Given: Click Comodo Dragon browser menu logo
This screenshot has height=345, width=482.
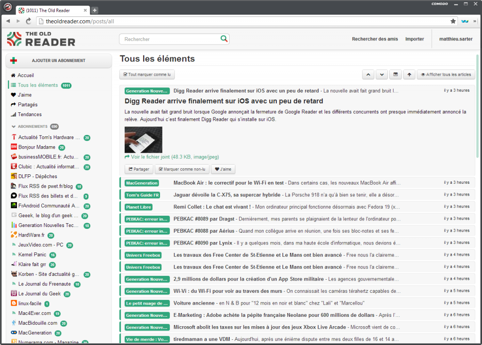Looking at the screenshot, I should pyautogui.click(x=8, y=7).
